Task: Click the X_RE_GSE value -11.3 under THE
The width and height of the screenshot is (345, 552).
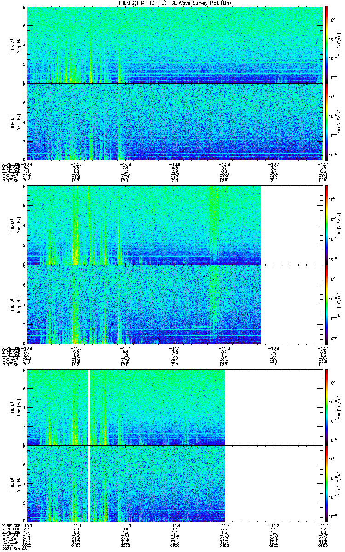Action: 125,525
